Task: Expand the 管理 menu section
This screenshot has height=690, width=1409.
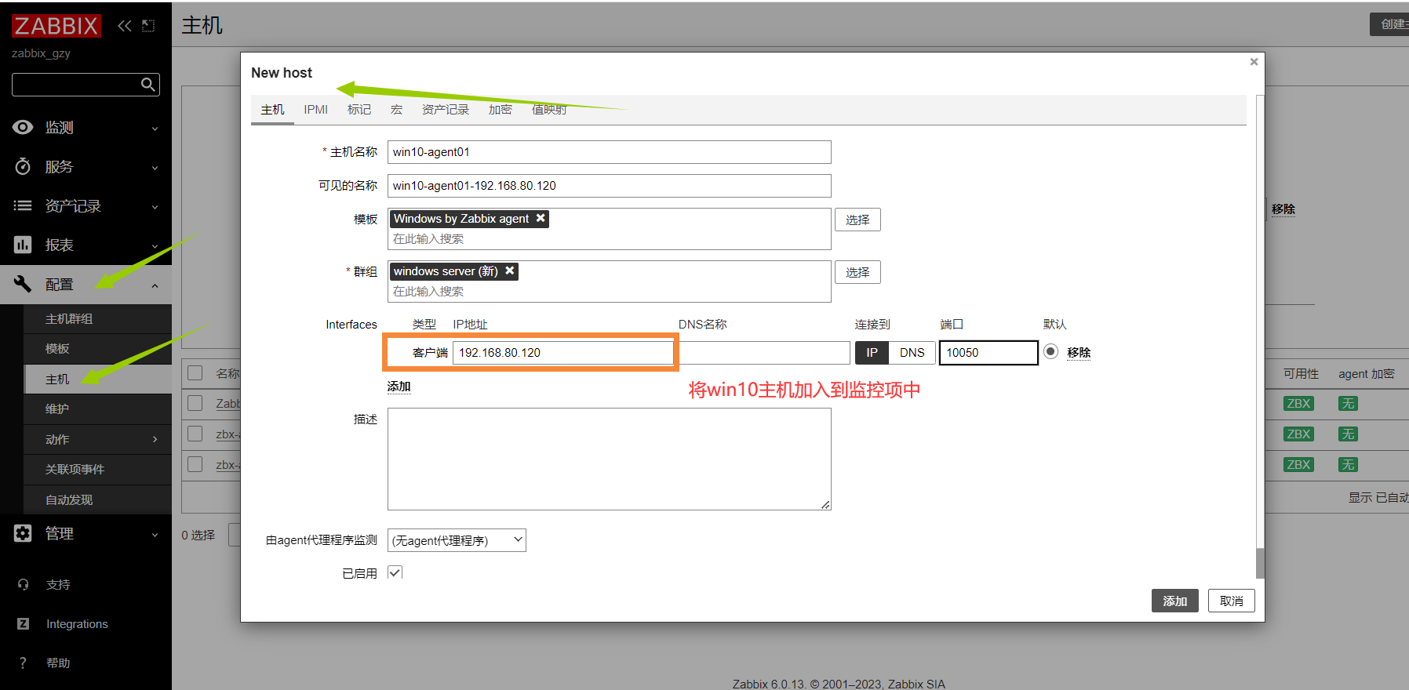Action: (155, 535)
